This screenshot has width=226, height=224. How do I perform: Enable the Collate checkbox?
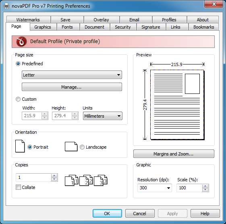tap(18, 187)
